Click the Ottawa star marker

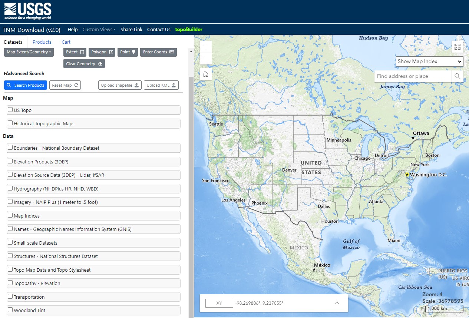(413, 138)
